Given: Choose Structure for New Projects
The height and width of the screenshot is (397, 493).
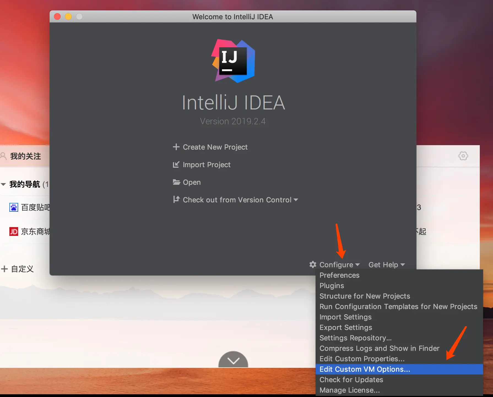Looking at the screenshot, I should click(x=399, y=296).
